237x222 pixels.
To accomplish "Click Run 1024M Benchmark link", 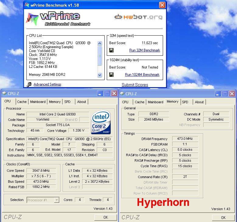I will pos(142,75).
